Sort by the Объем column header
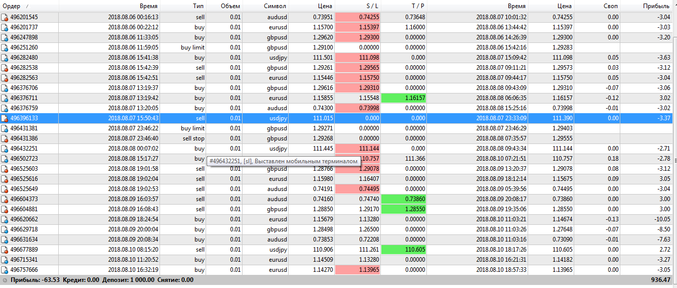677x288 pixels. pos(224,6)
